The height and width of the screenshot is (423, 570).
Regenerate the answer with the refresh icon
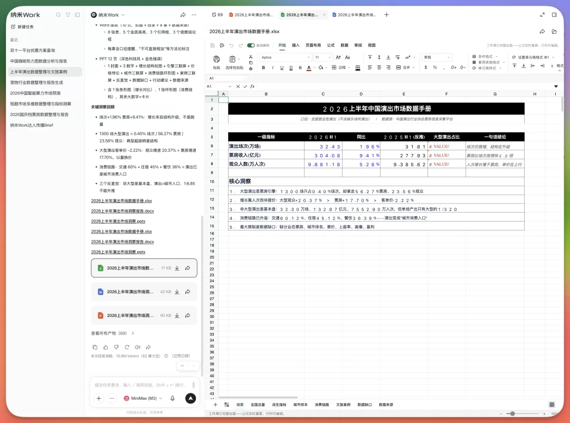pos(127,347)
